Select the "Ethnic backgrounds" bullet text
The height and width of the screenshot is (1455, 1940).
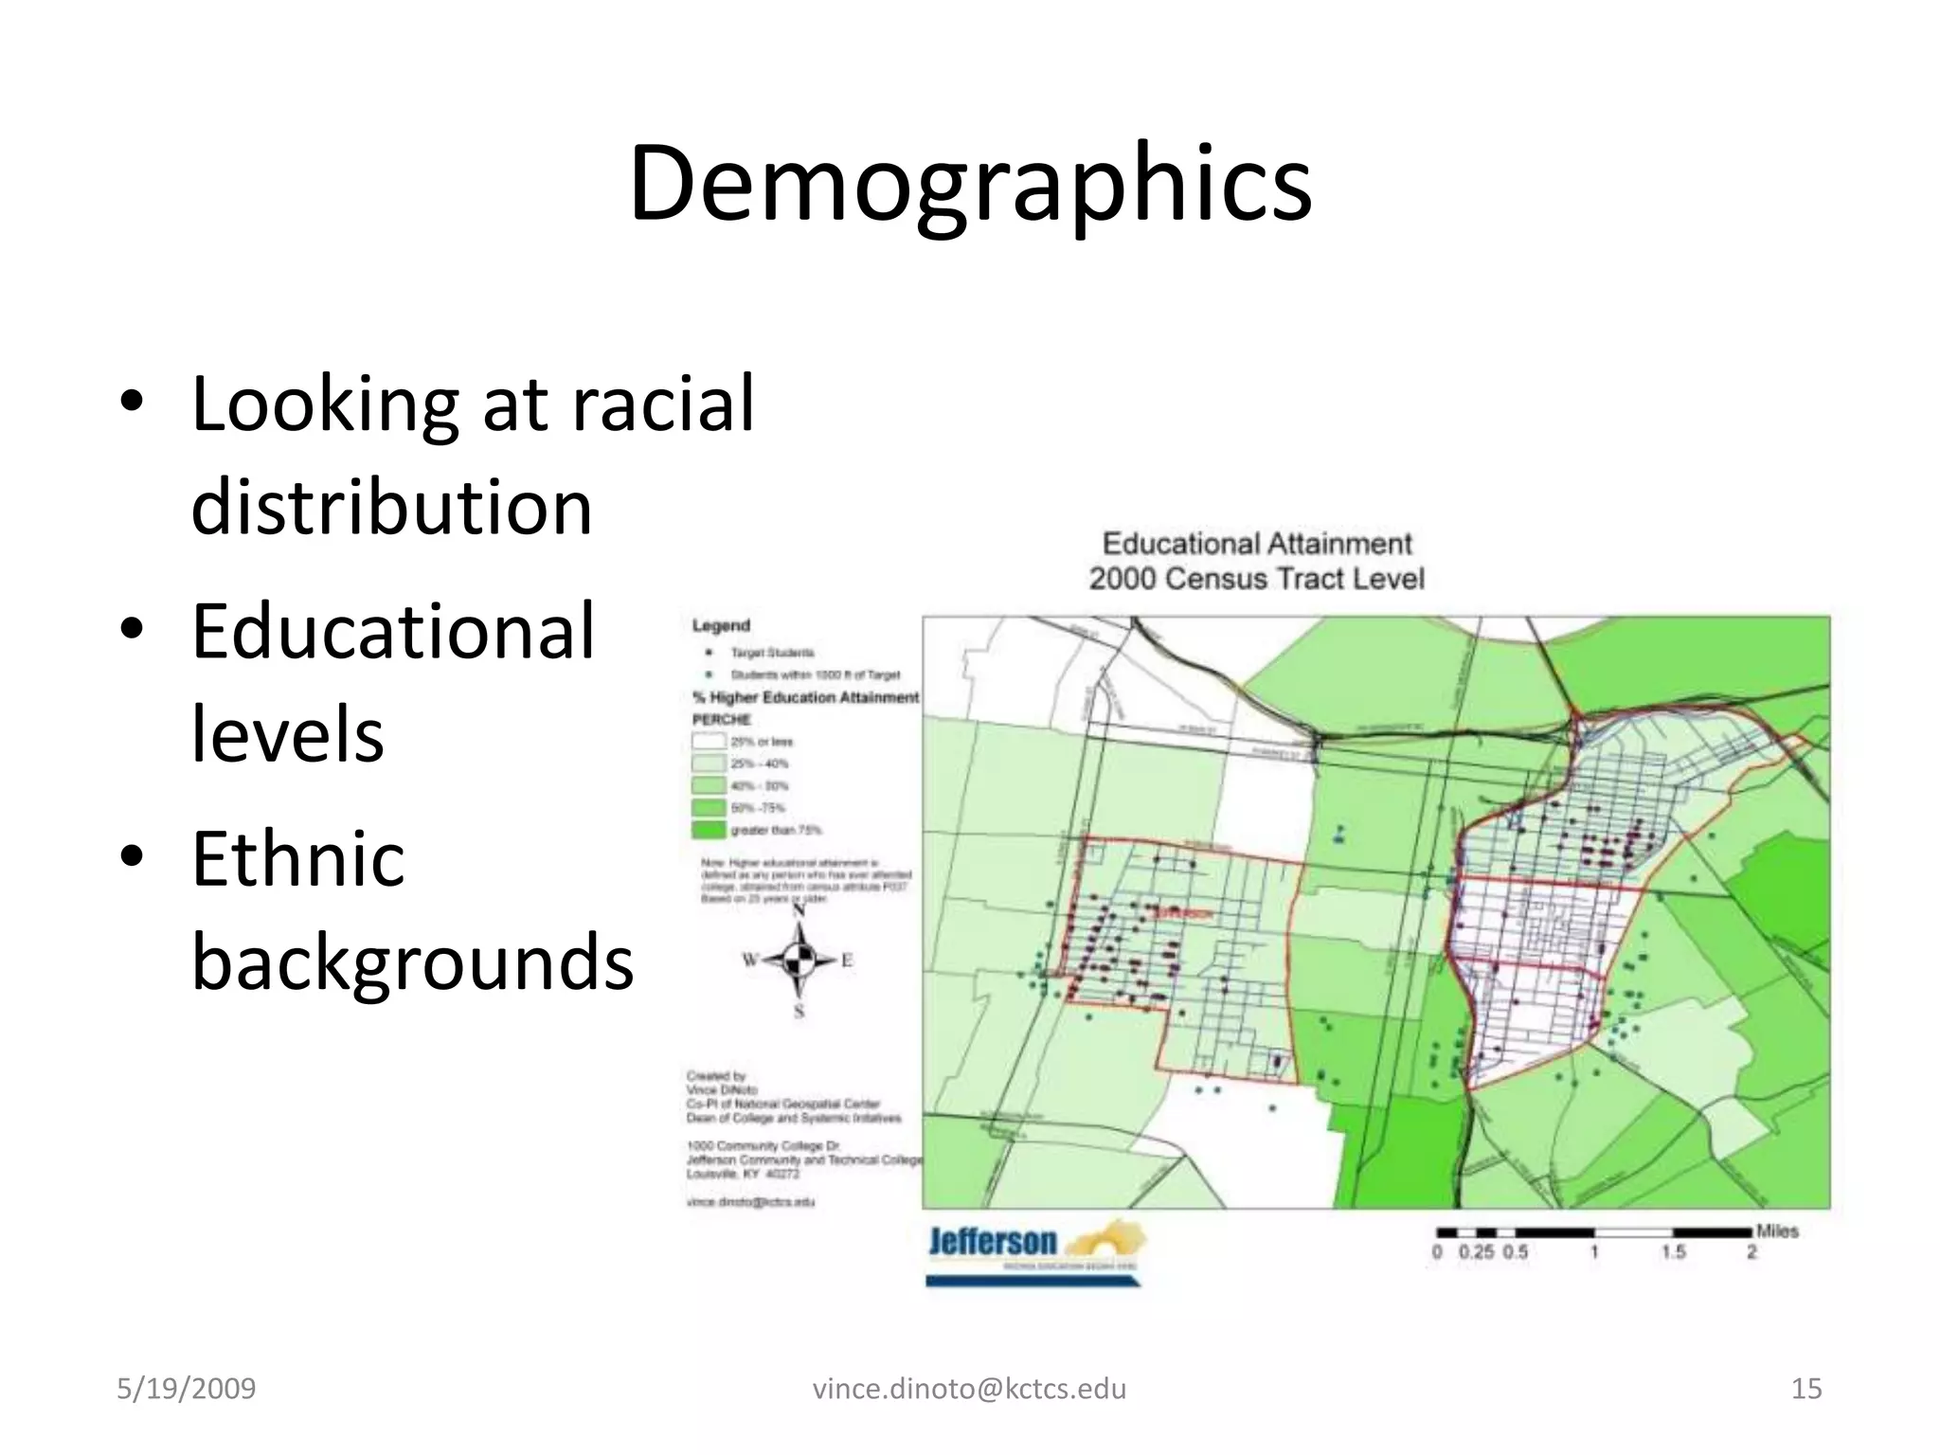click(412, 909)
